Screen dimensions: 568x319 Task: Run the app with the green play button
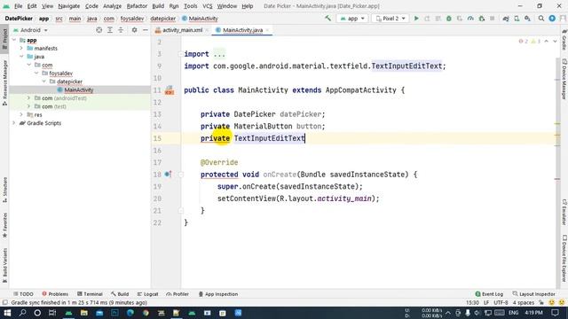[x=416, y=18]
